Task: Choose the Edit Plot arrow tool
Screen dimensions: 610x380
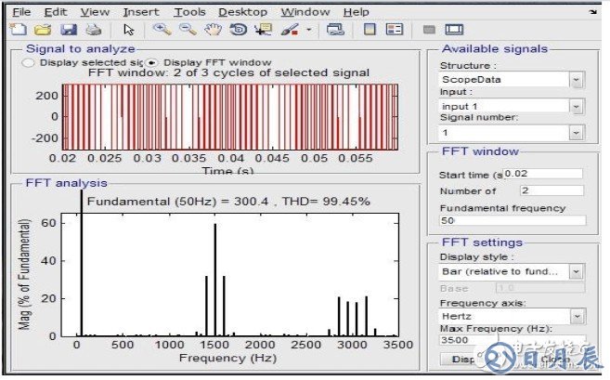Action: (x=129, y=30)
